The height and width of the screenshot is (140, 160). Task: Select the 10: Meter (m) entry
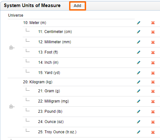(35, 23)
